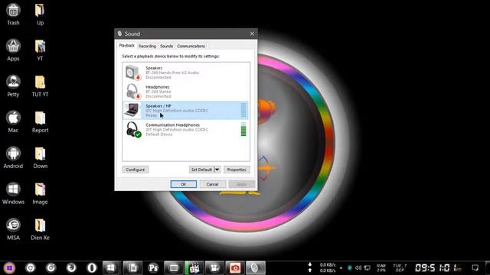Show hidden system tray icons
The width and height of the screenshot is (490, 275).
341,268
